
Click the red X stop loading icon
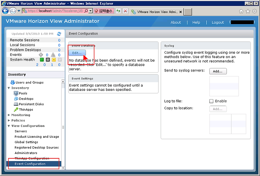click(x=125, y=11)
